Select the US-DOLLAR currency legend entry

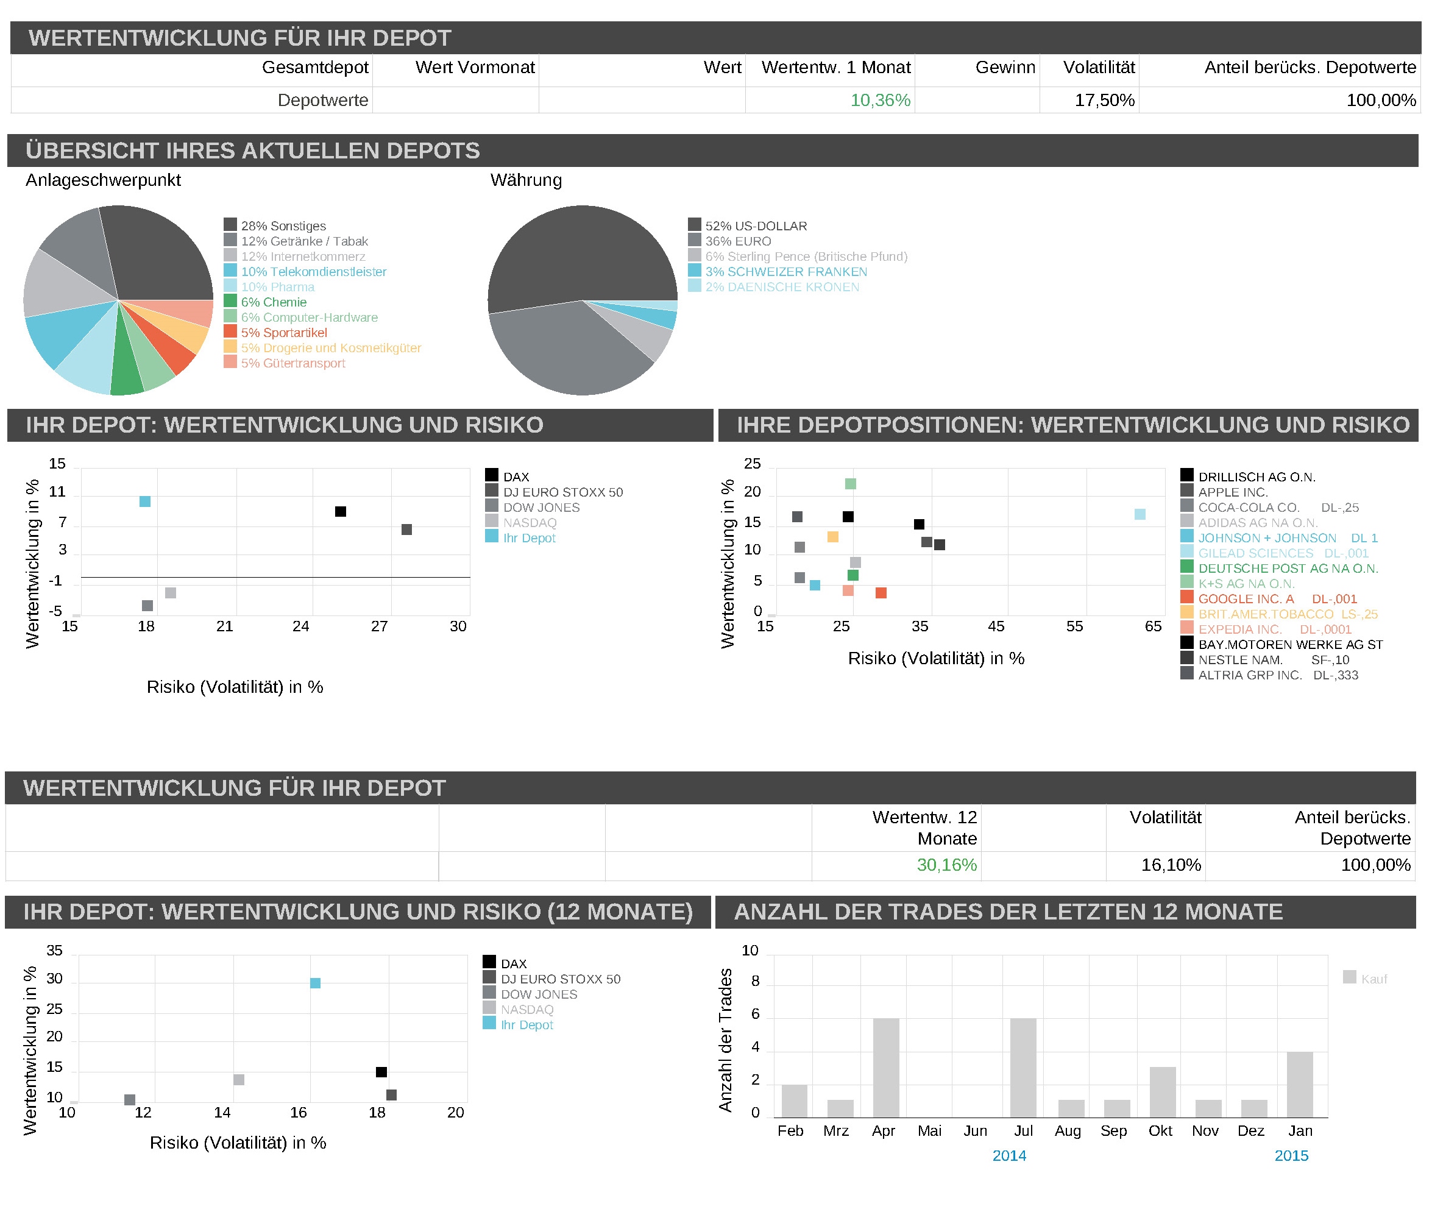click(x=756, y=226)
